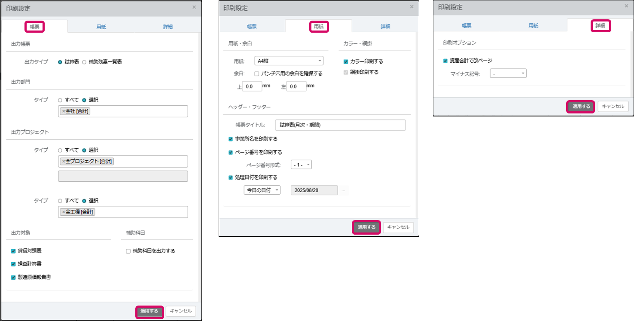Remove the 全プロジェクト [合計] tag
This screenshot has height=321, width=634.
tap(64, 162)
